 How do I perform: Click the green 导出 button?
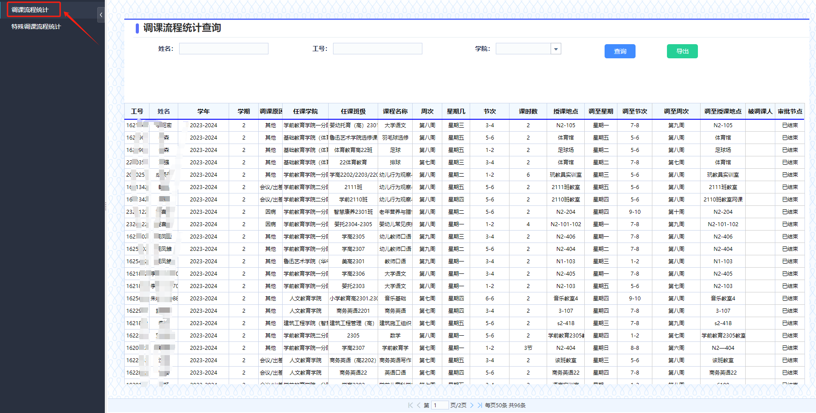(682, 51)
